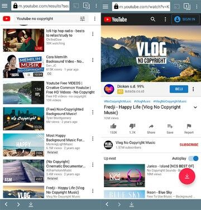Open the #VlogMusic hashtag
201x210 pixels.
point(142,101)
